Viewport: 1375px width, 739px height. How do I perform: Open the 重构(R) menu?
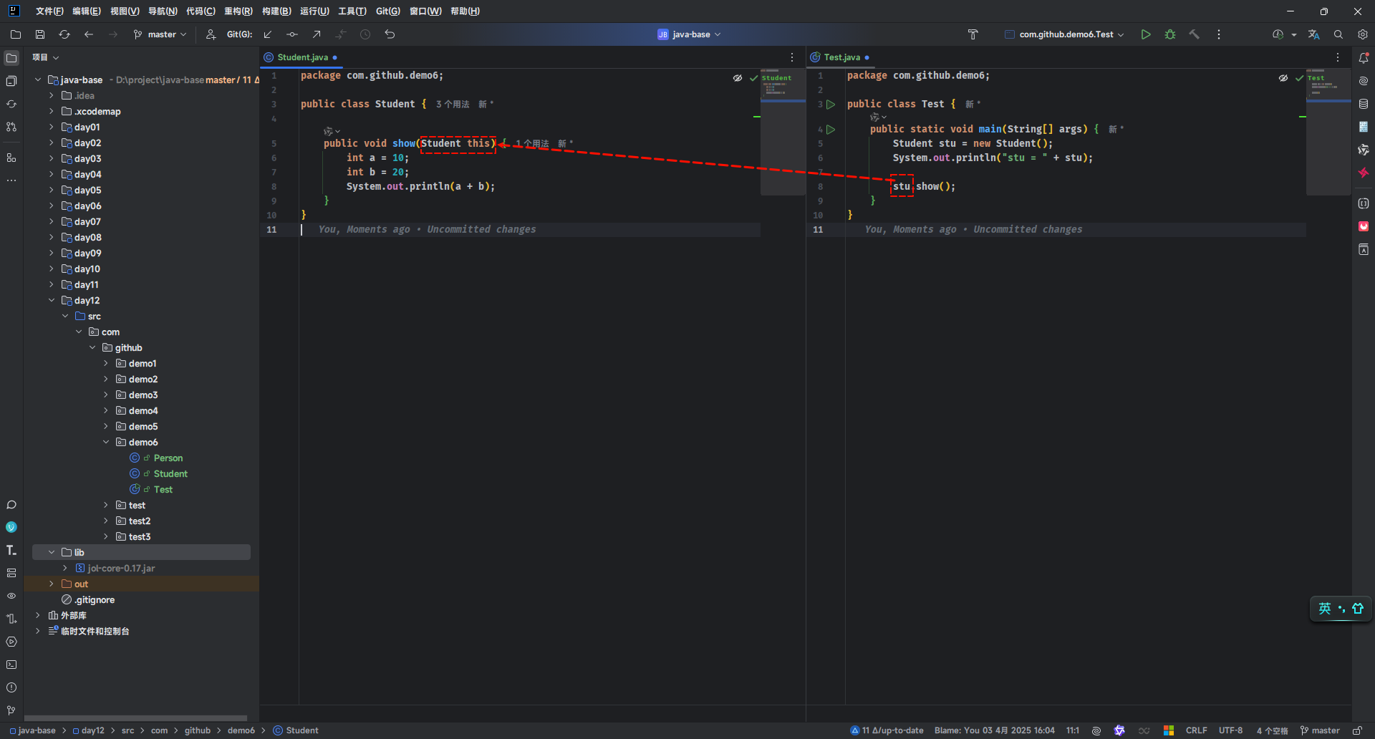click(x=238, y=11)
